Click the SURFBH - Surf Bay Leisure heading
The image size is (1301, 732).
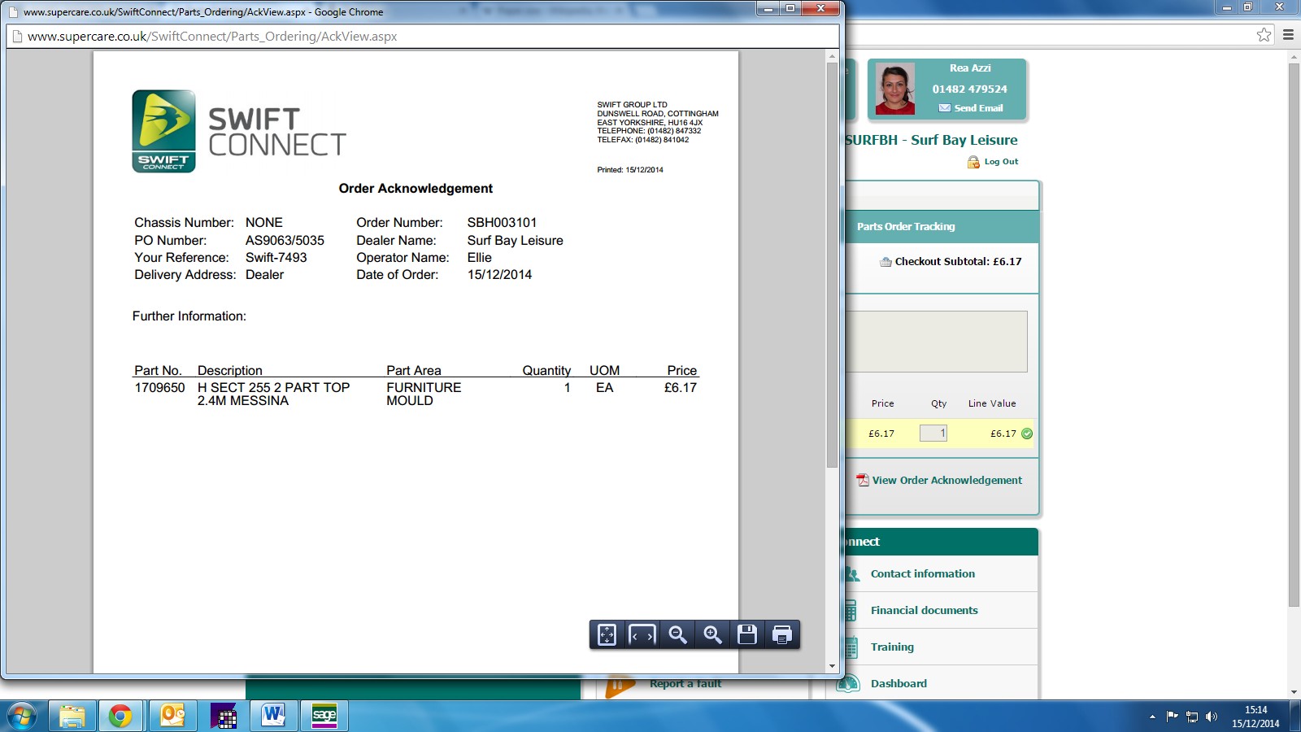[932, 140]
